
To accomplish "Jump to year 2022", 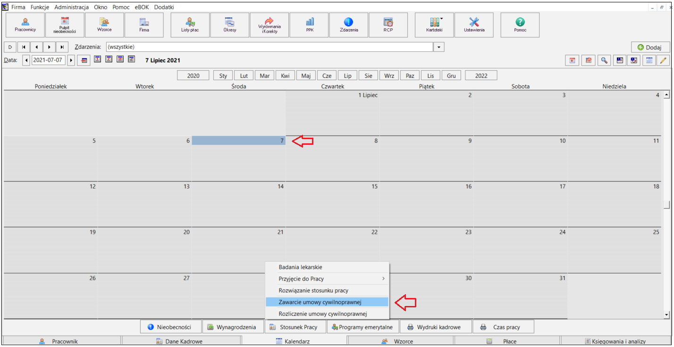I will pyautogui.click(x=481, y=75).
